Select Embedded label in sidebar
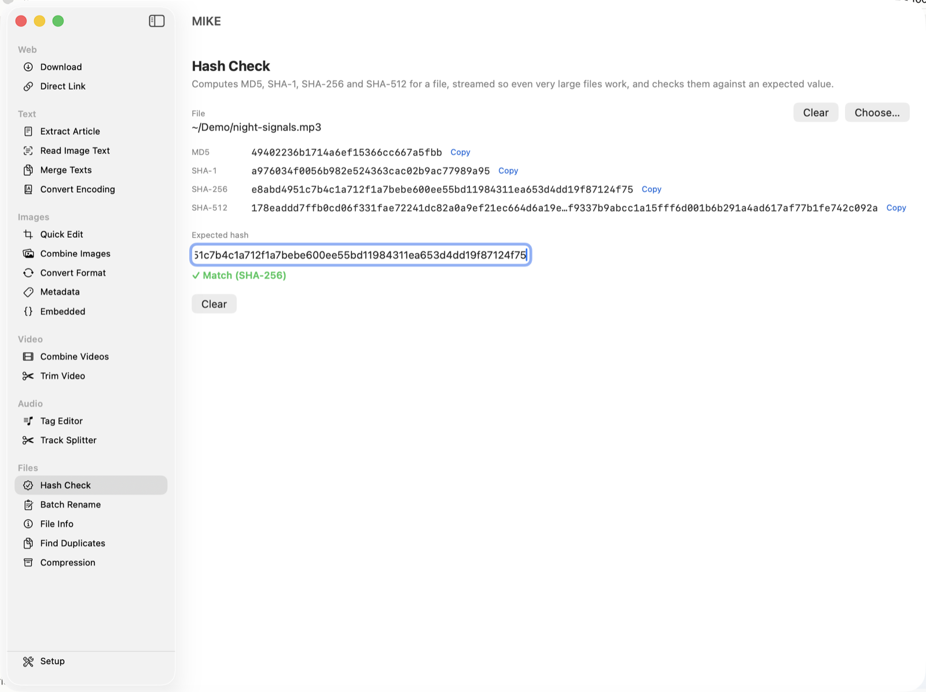This screenshot has height=692, width=926. pos(63,311)
